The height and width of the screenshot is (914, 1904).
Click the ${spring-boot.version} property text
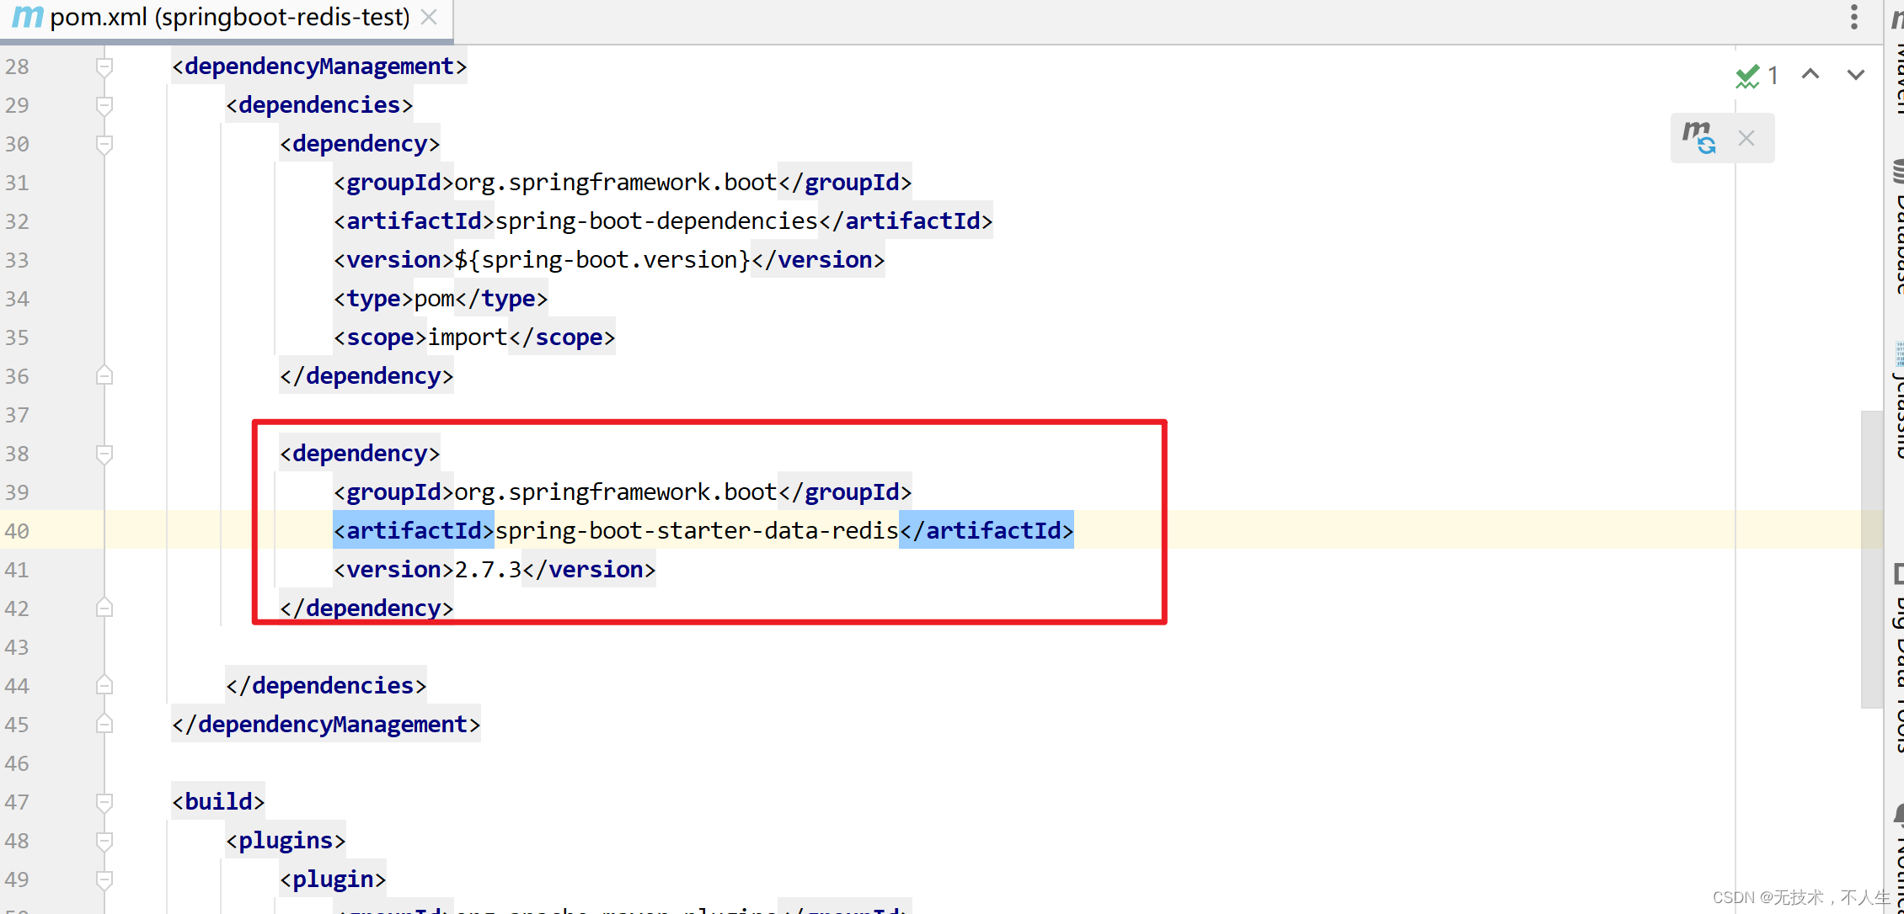coord(602,260)
